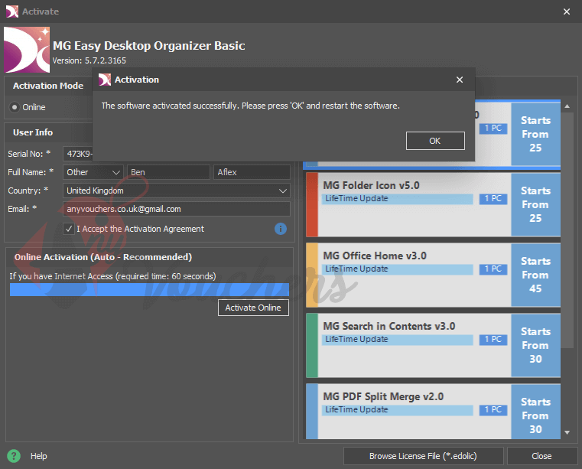
Task: Click the product list scroll down arrow
Action: click(567, 432)
